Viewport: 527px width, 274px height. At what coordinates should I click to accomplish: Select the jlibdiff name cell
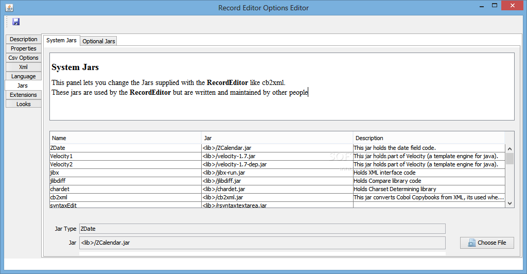point(126,181)
